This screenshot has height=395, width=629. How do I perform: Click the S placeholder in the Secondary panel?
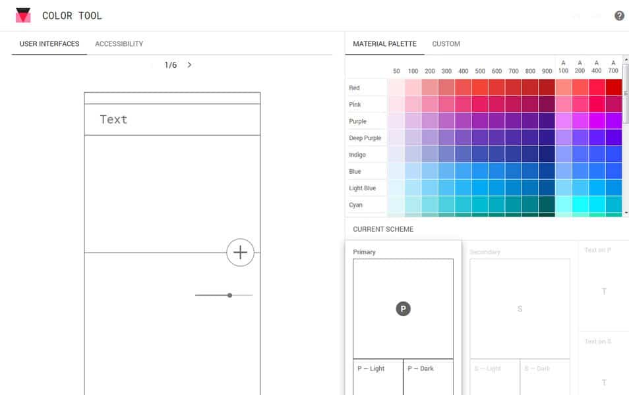tap(520, 309)
